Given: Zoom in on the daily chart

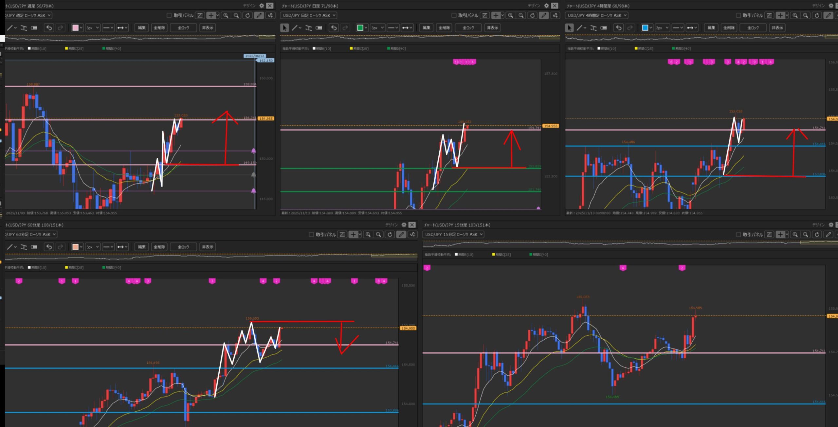Looking at the screenshot, I should [510, 15].
